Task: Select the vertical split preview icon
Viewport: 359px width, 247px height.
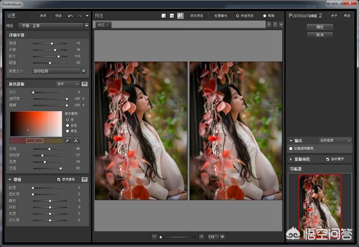Action: 179,16
